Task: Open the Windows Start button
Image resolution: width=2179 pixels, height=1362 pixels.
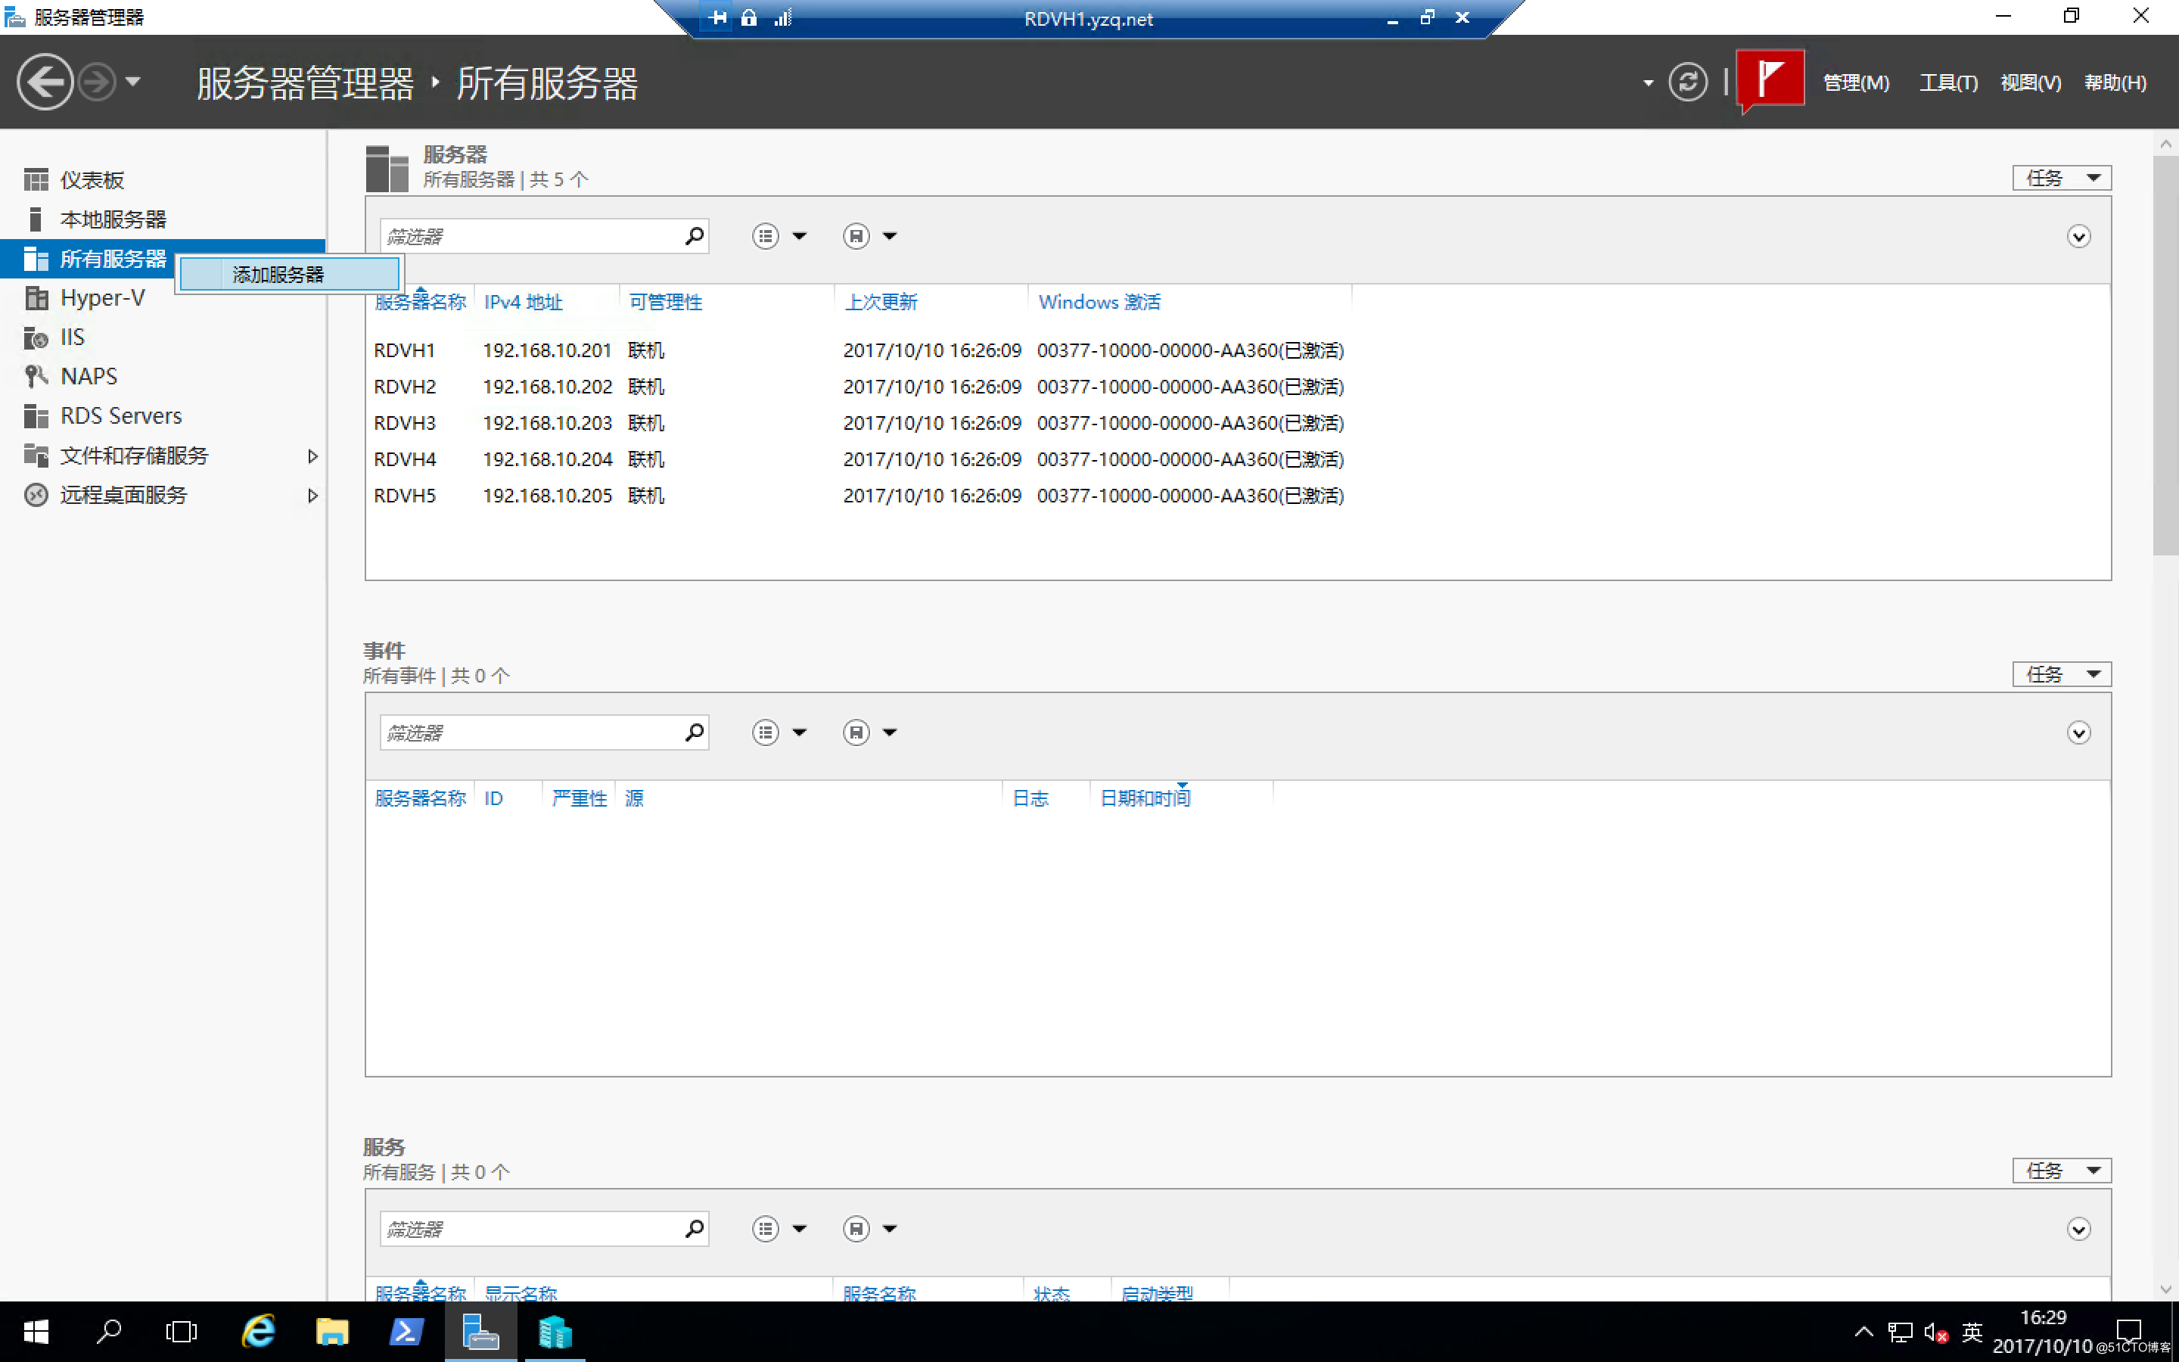Action: click(36, 1332)
